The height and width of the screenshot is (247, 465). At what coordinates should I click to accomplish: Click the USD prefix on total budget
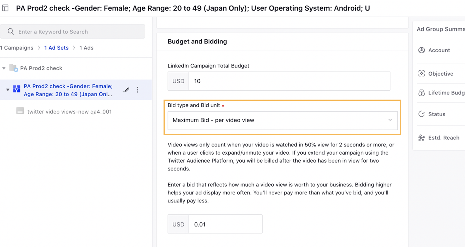pyautogui.click(x=178, y=81)
